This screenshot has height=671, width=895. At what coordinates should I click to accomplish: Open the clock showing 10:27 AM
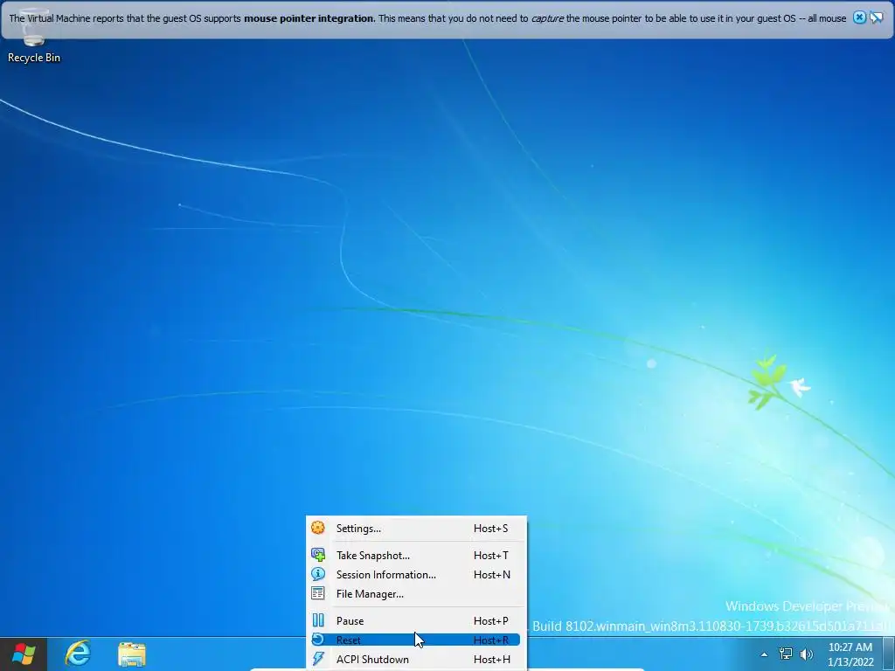coord(850,647)
